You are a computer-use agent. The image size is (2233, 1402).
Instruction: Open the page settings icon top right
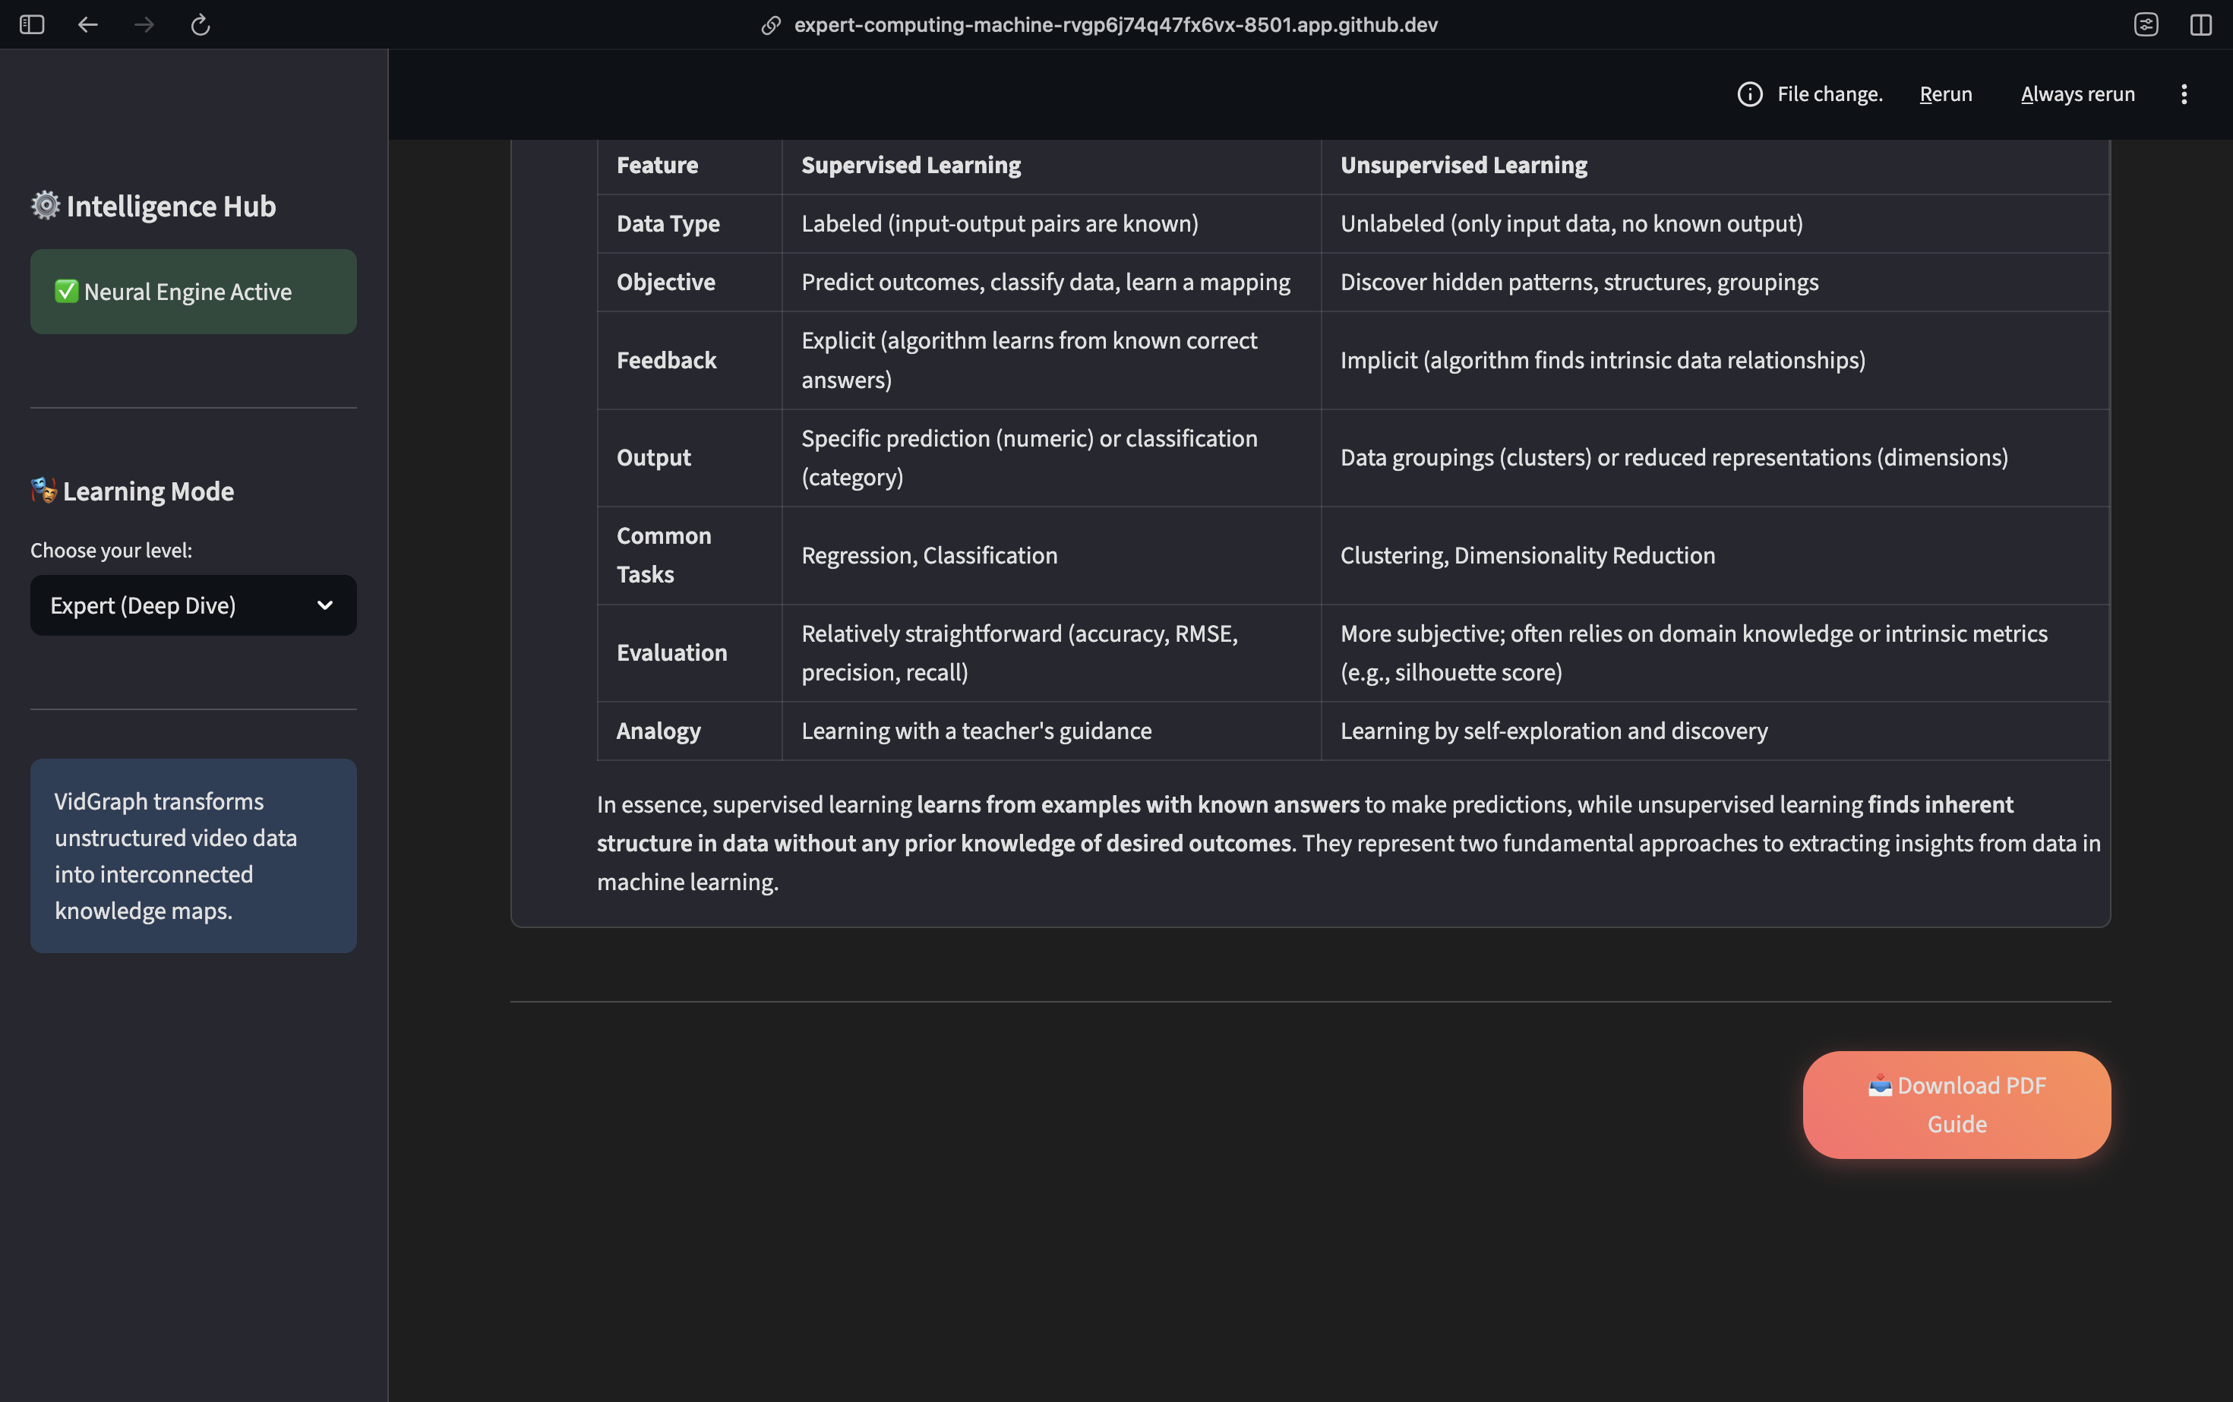tap(2146, 25)
